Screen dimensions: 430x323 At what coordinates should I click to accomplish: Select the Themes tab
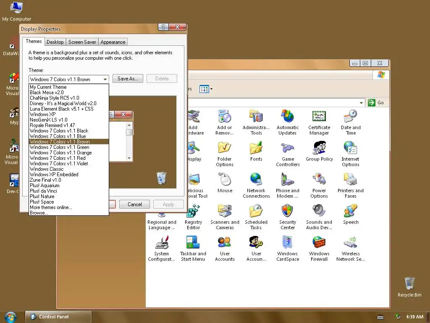pyautogui.click(x=34, y=41)
